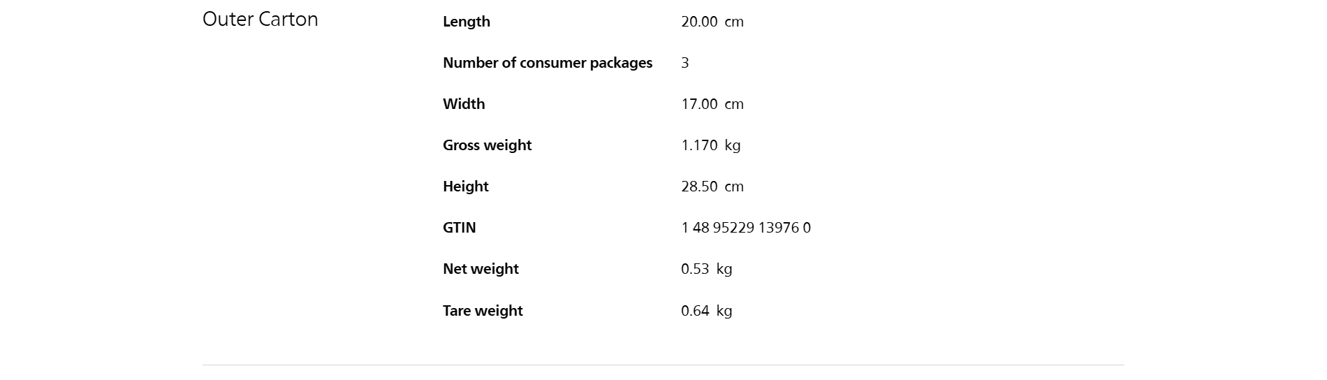Image resolution: width=1327 pixels, height=380 pixels.
Task: Click the Height label
Action: point(465,187)
